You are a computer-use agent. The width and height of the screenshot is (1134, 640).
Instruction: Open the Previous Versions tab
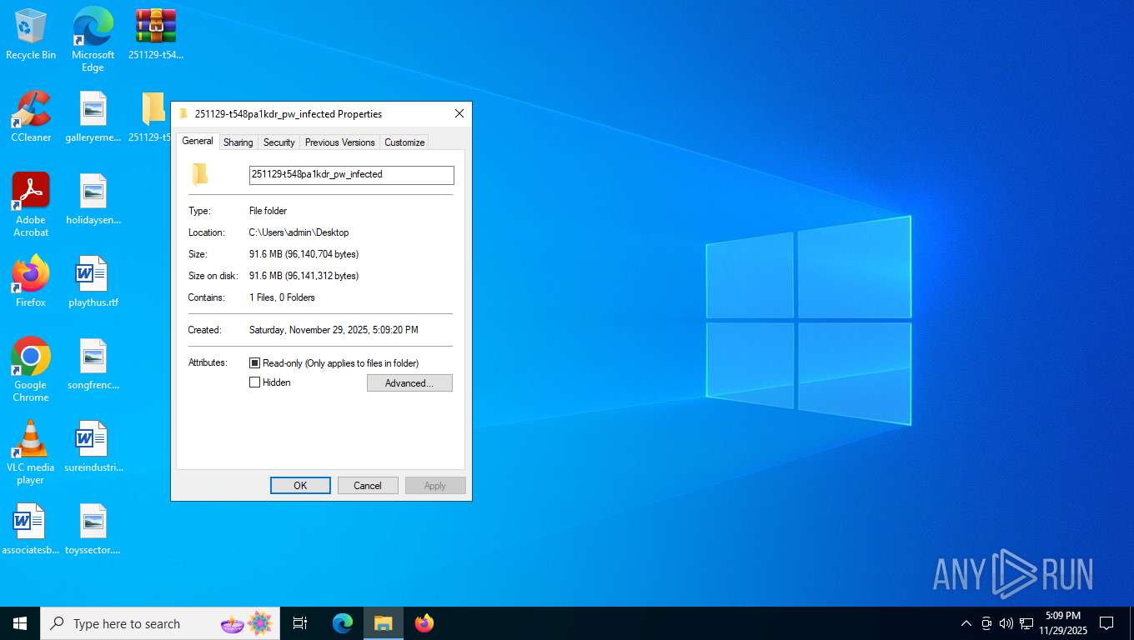(340, 142)
